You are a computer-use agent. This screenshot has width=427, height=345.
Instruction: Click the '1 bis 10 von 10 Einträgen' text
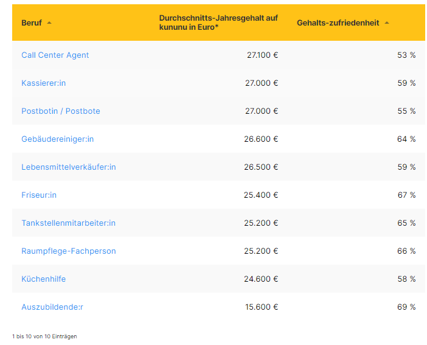(x=44, y=336)
